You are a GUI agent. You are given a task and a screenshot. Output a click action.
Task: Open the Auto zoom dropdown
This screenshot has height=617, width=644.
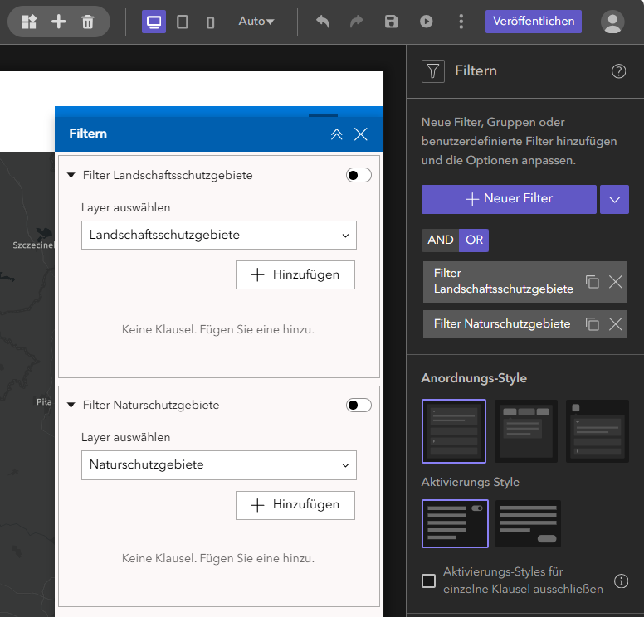(x=256, y=21)
